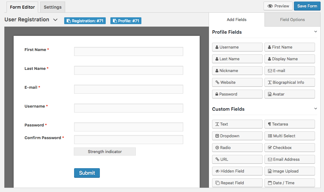
Task: Insert a Dropdown custom field
Action: pos(237,136)
